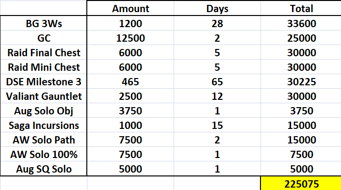Select the AW Solo 100% label cell
The image size is (341, 190).
click(x=44, y=154)
